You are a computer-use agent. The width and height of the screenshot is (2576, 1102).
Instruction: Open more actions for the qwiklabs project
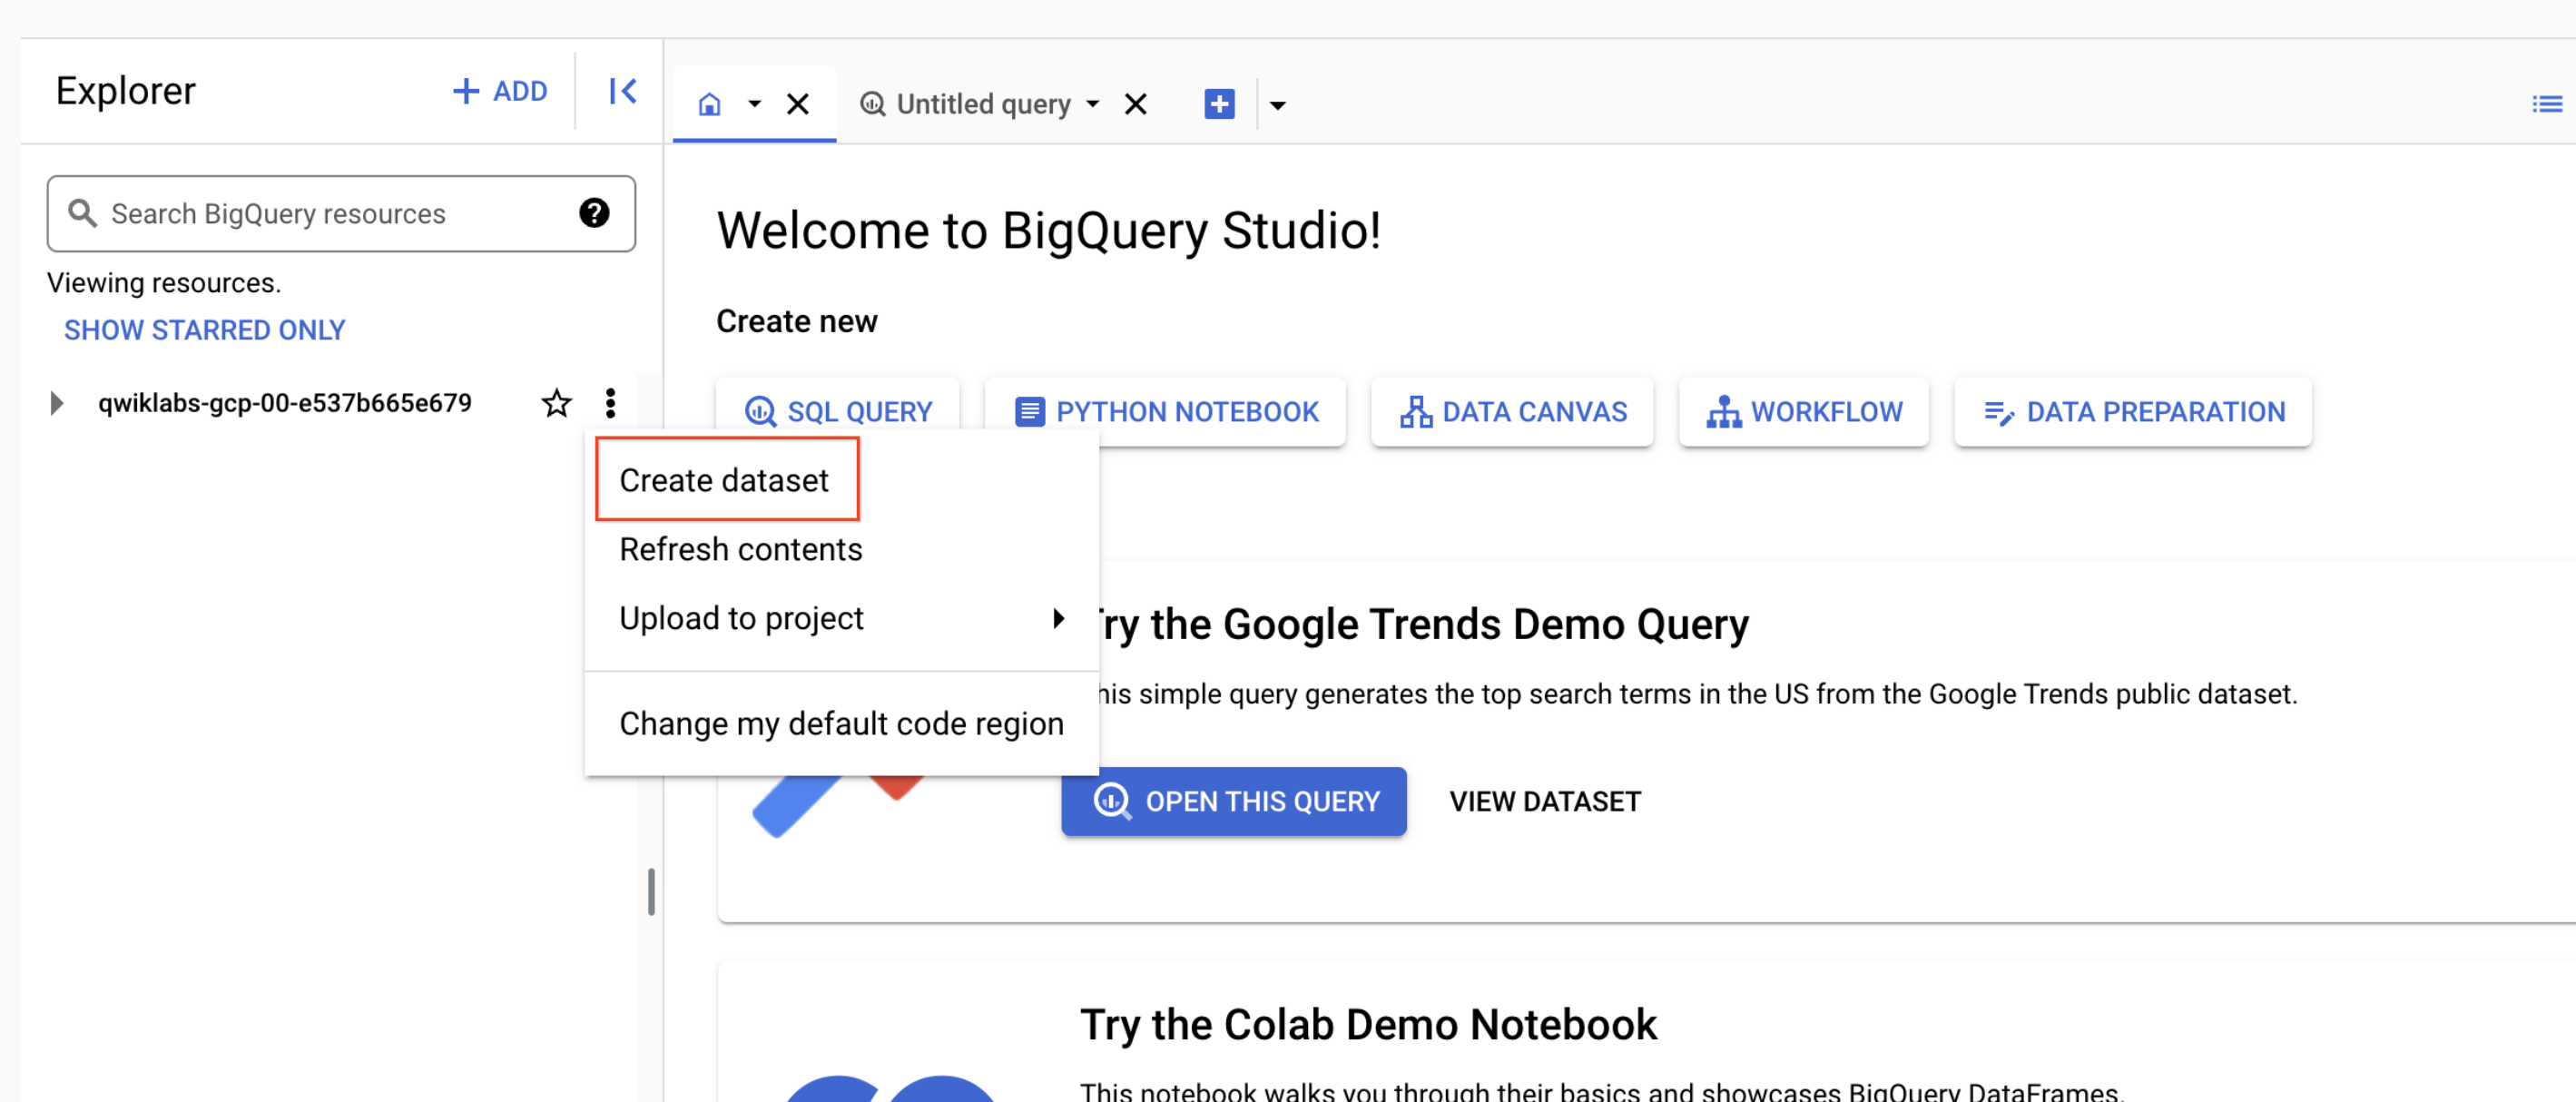tap(609, 403)
